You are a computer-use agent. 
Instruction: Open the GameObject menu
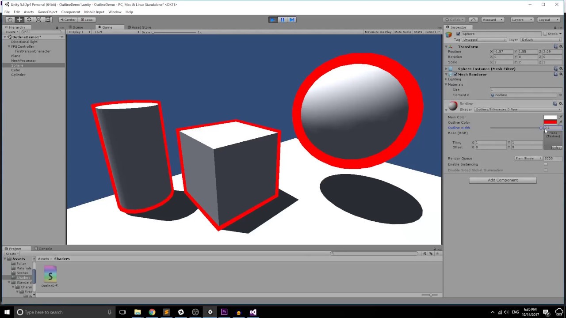point(47,12)
